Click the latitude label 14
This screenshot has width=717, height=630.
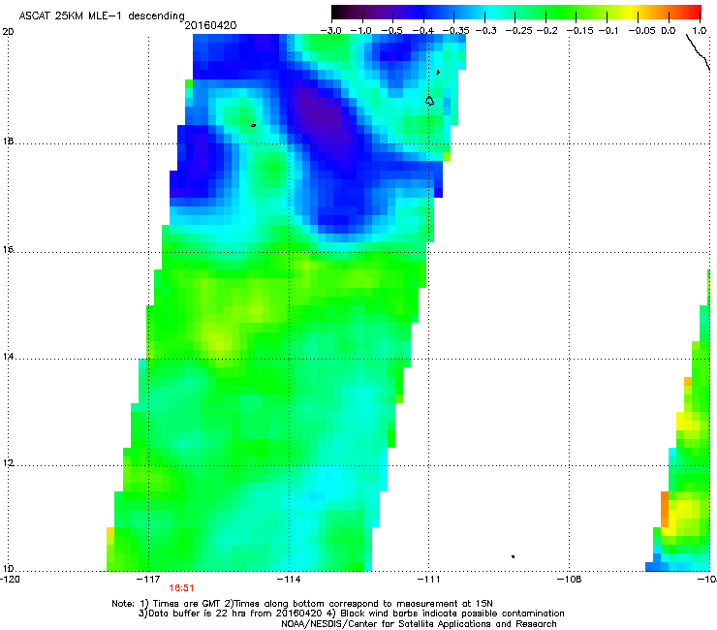tap(8, 357)
